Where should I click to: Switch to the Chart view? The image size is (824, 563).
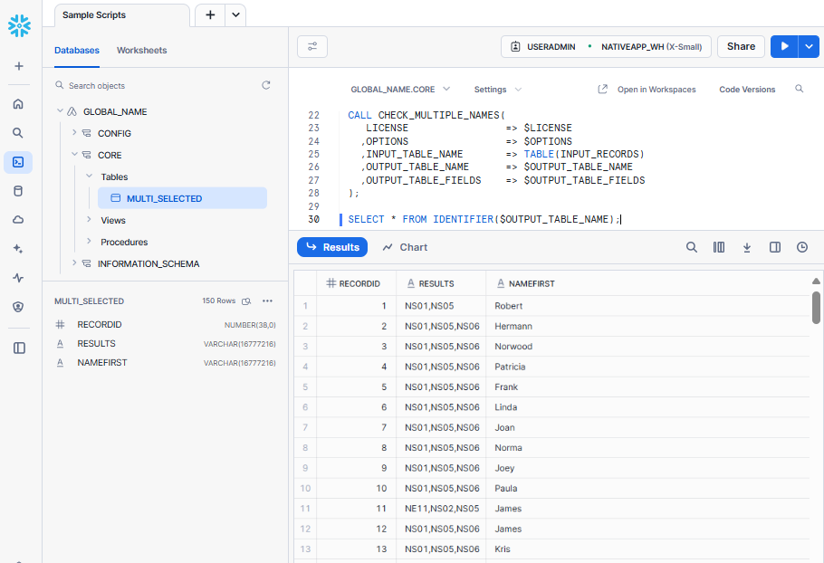pos(405,247)
